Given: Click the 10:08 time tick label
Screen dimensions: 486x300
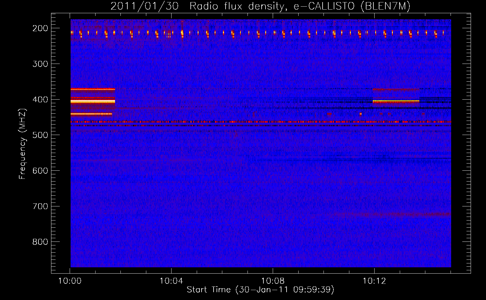Looking at the screenshot, I should click(273, 281).
